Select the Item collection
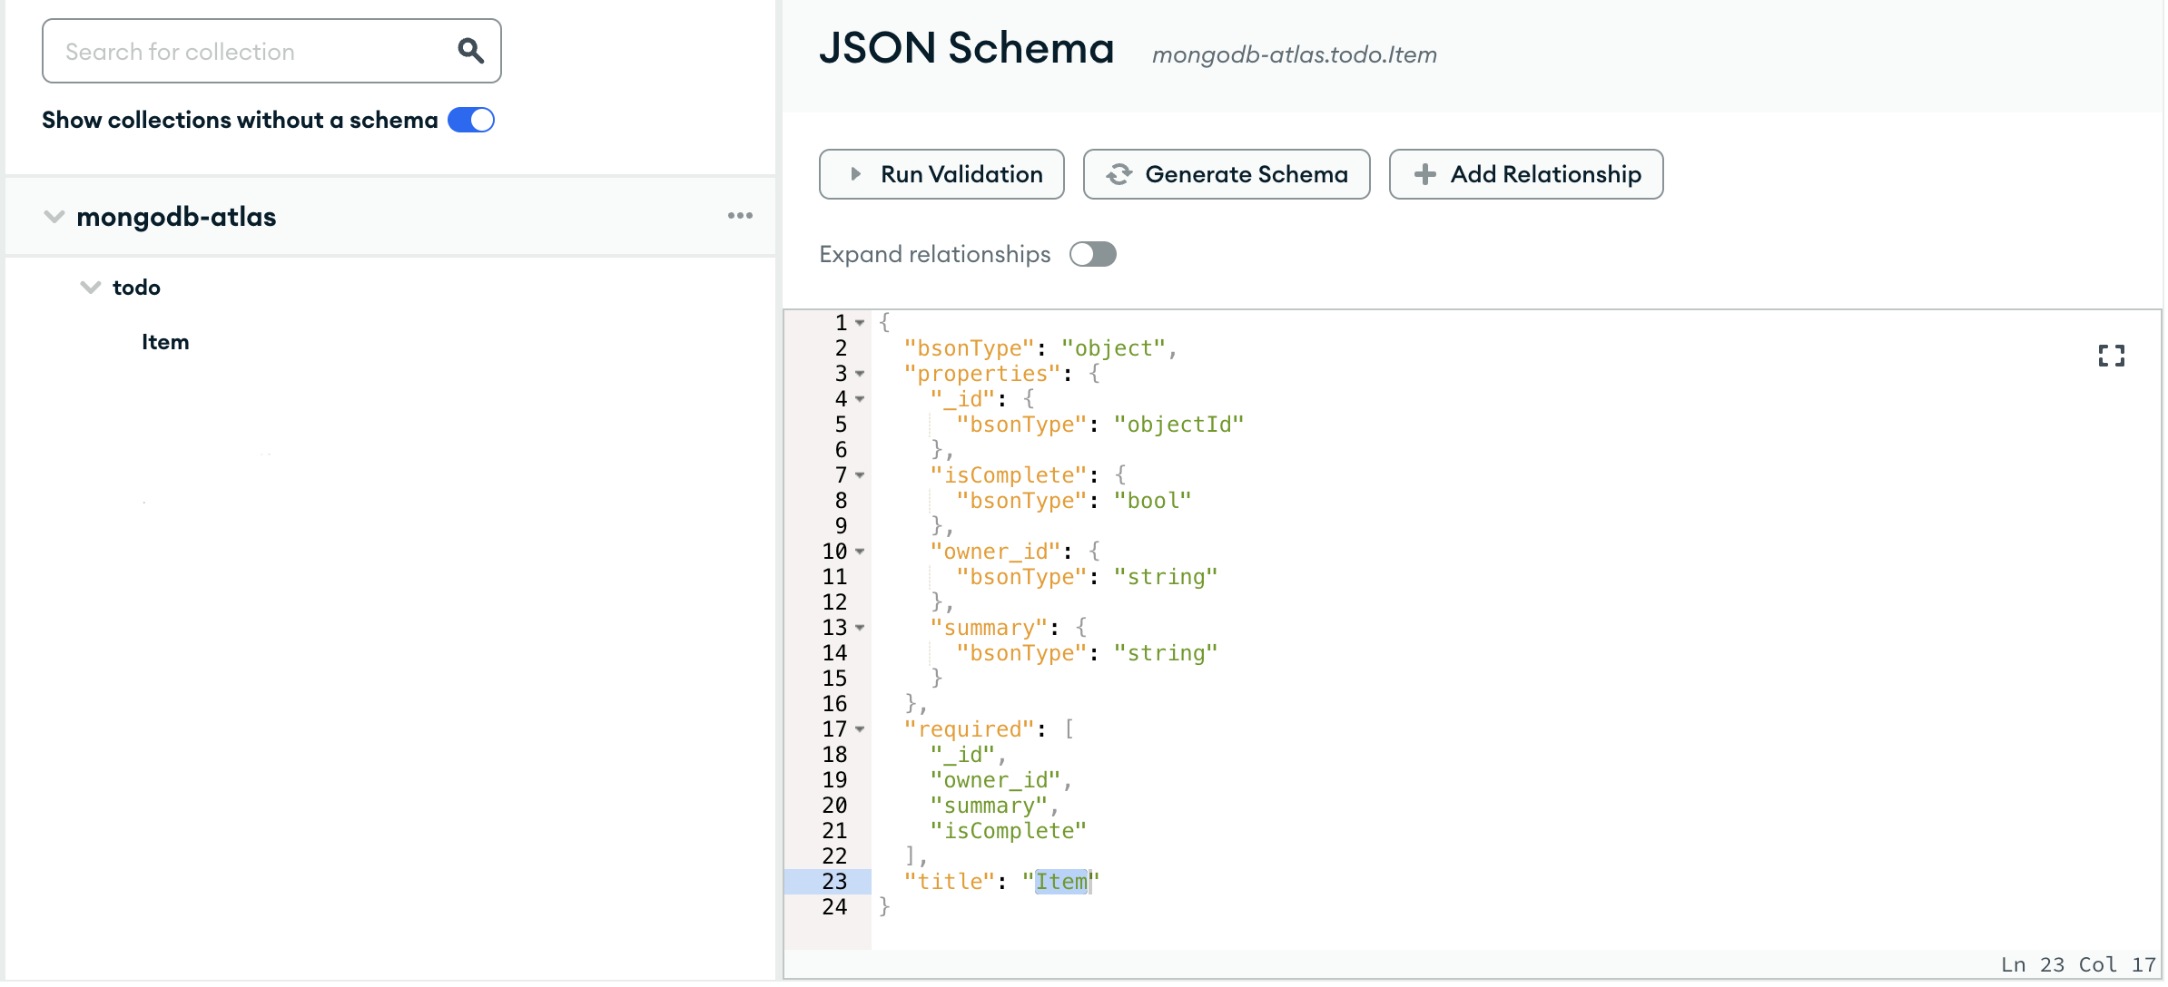 165,342
